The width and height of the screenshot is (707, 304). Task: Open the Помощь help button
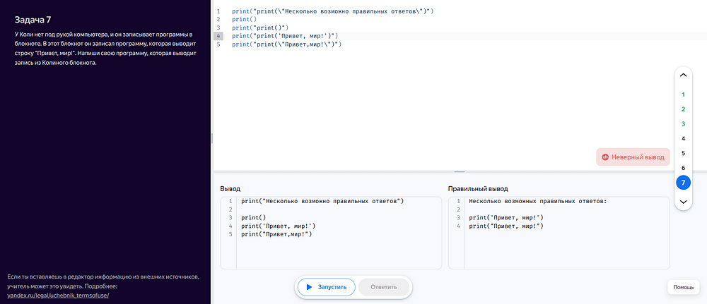point(683,287)
